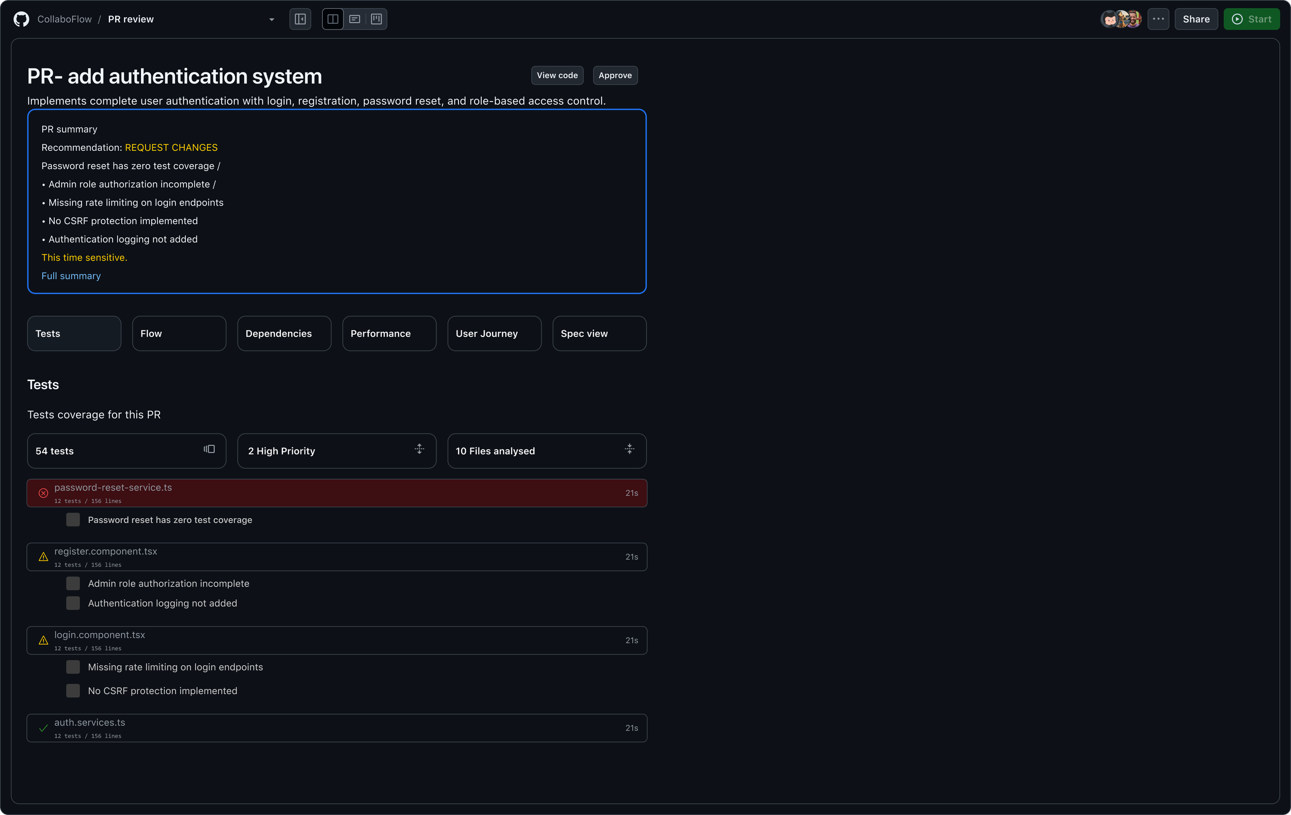Viewport: 1291px width, 815px height.
Task: Click the collaborator avatars group
Action: pos(1121,19)
